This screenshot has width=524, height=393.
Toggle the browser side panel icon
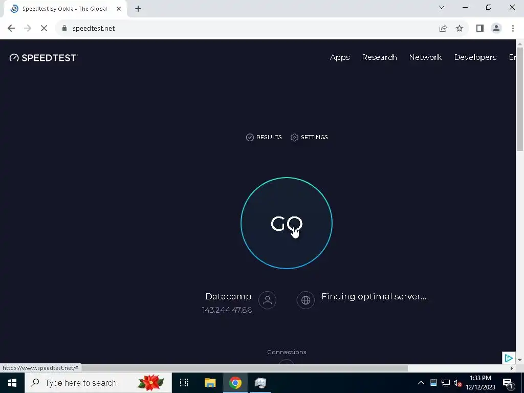(x=480, y=29)
